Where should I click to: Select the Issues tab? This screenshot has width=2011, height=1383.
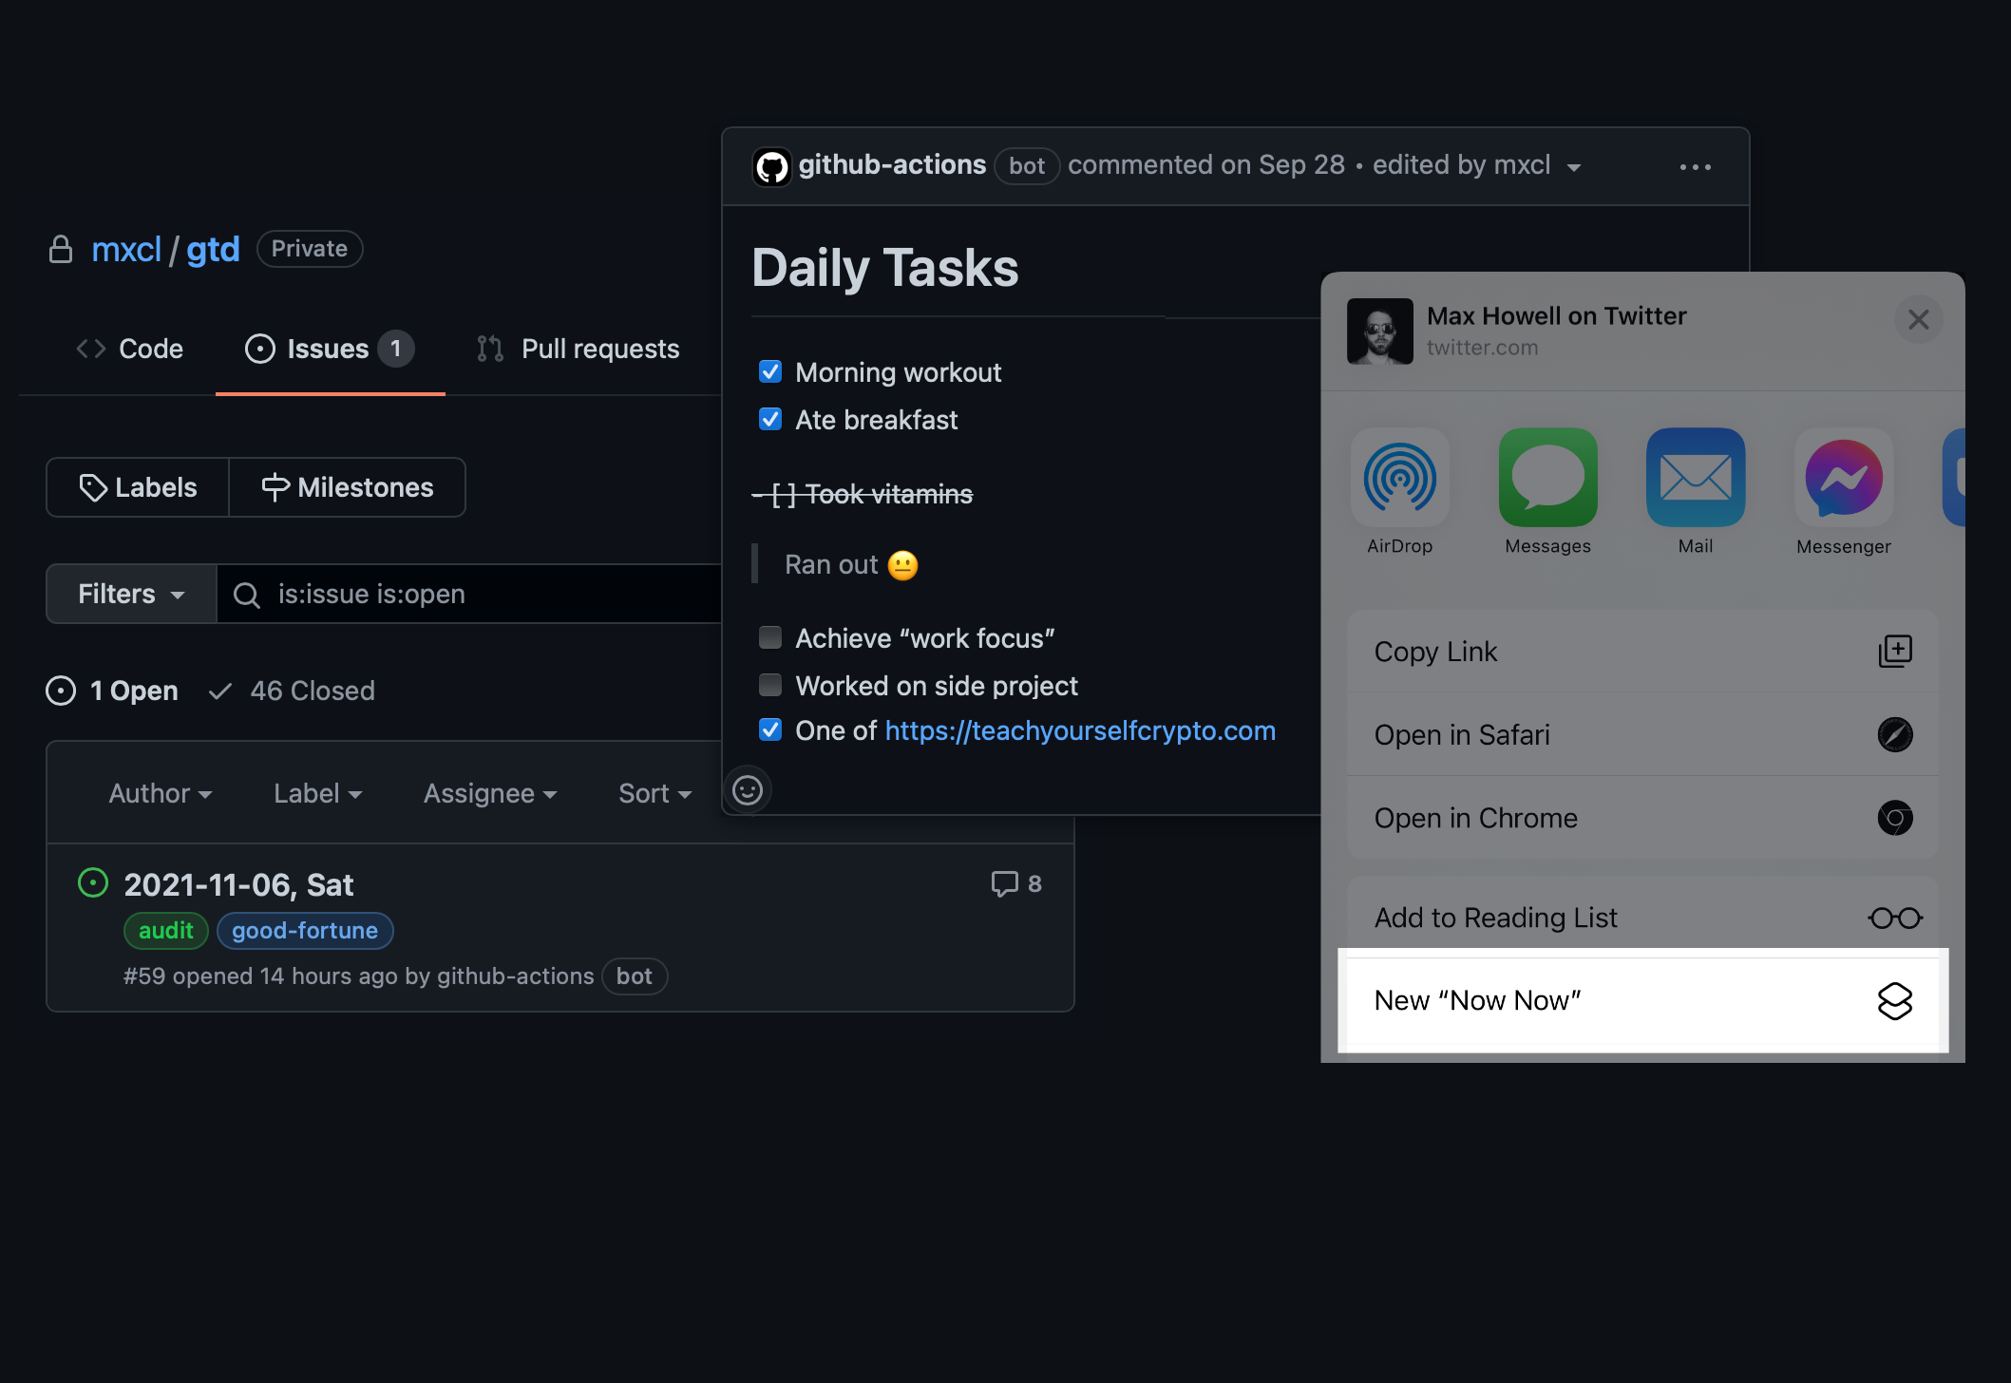pos(329,349)
